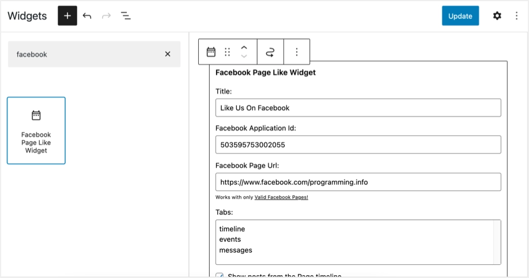Image resolution: width=529 pixels, height=278 pixels.
Task: Toggle the block inserter plus button
Action: pos(67,16)
